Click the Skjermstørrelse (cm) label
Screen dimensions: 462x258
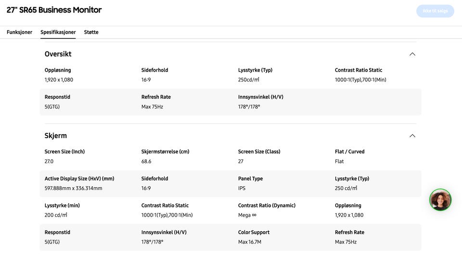pos(165,152)
